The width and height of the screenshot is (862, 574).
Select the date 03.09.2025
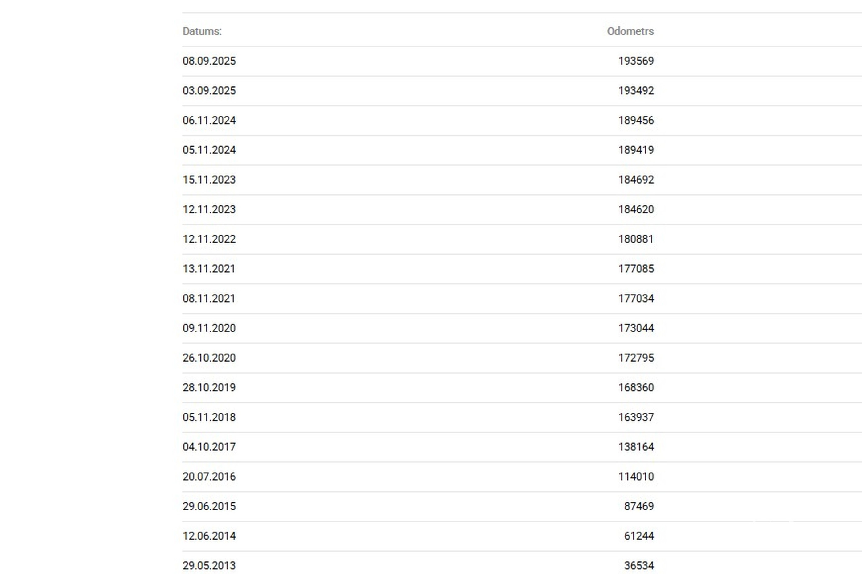[209, 91]
